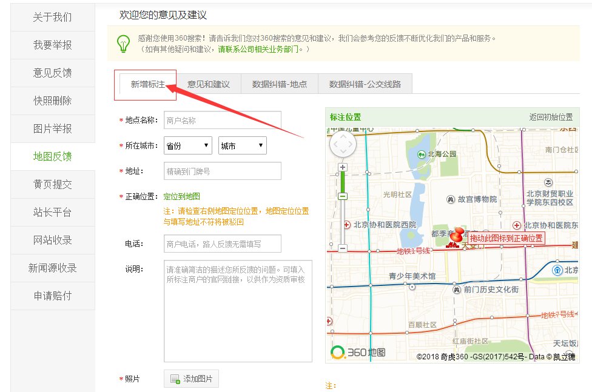Select 快照删除 in the left sidebar
Image resolution: width=592 pixels, height=392 pixels.
pyautogui.click(x=52, y=99)
